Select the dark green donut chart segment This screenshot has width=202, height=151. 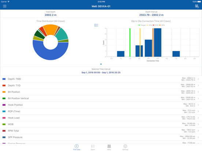pos(39,35)
